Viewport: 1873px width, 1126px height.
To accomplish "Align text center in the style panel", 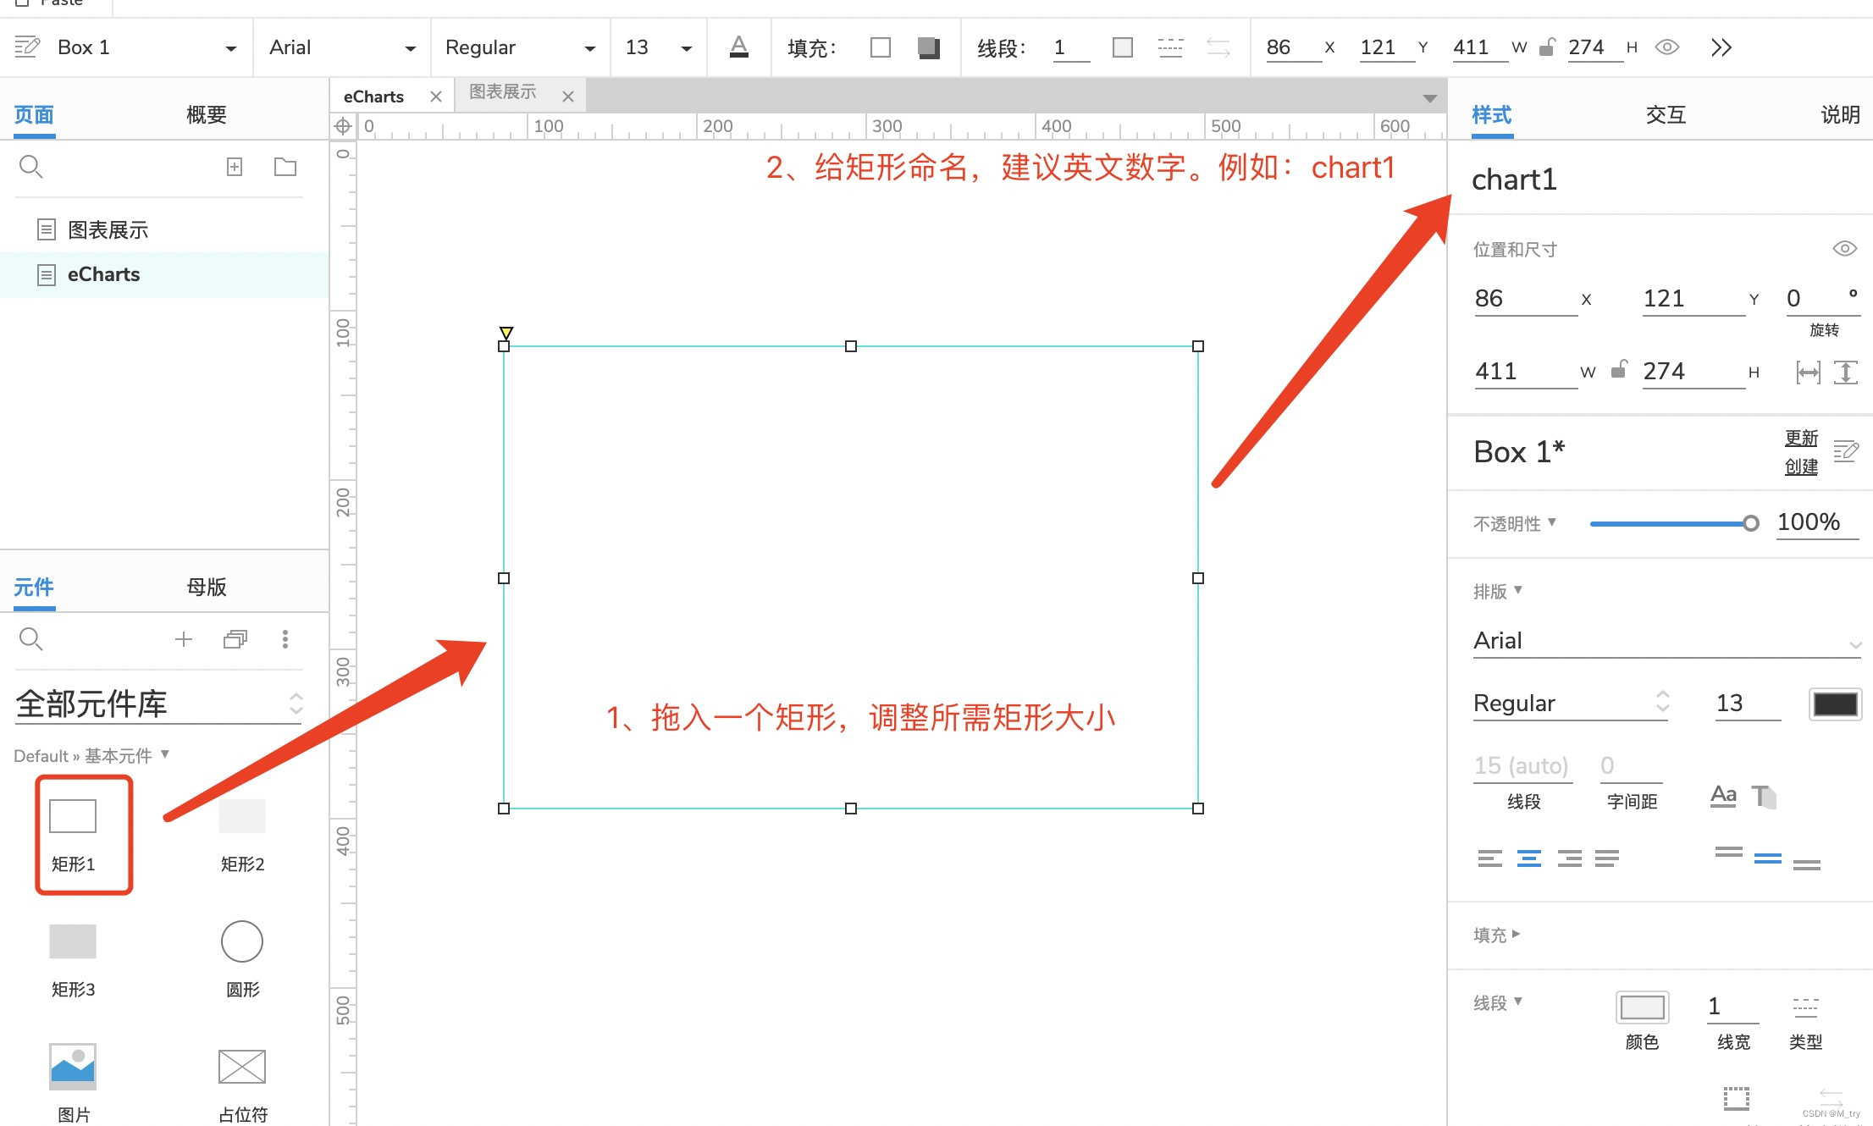I will point(1529,859).
